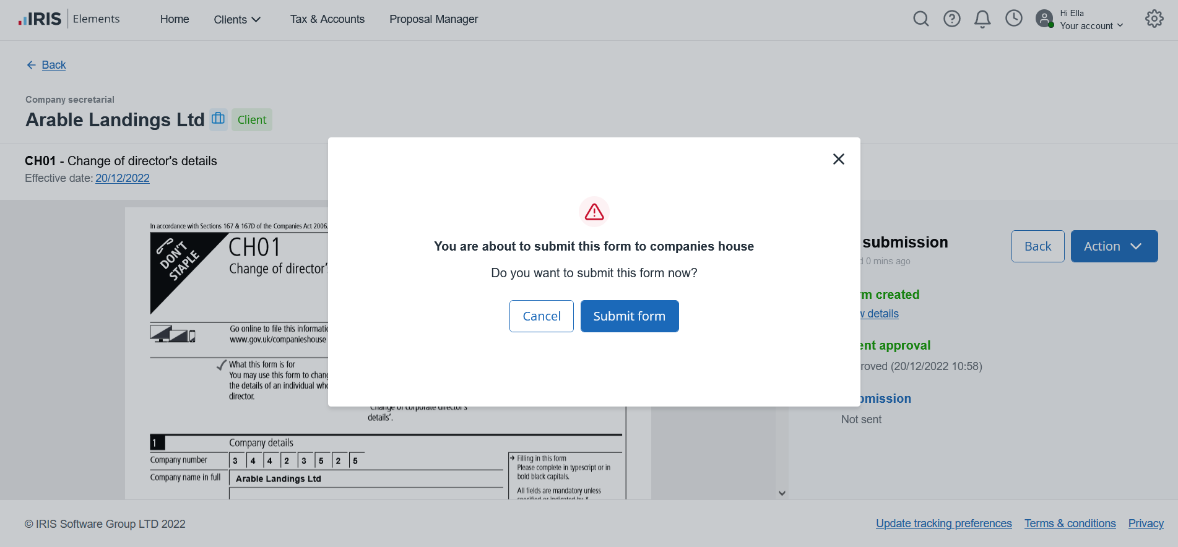Open the help question mark icon

tap(951, 19)
